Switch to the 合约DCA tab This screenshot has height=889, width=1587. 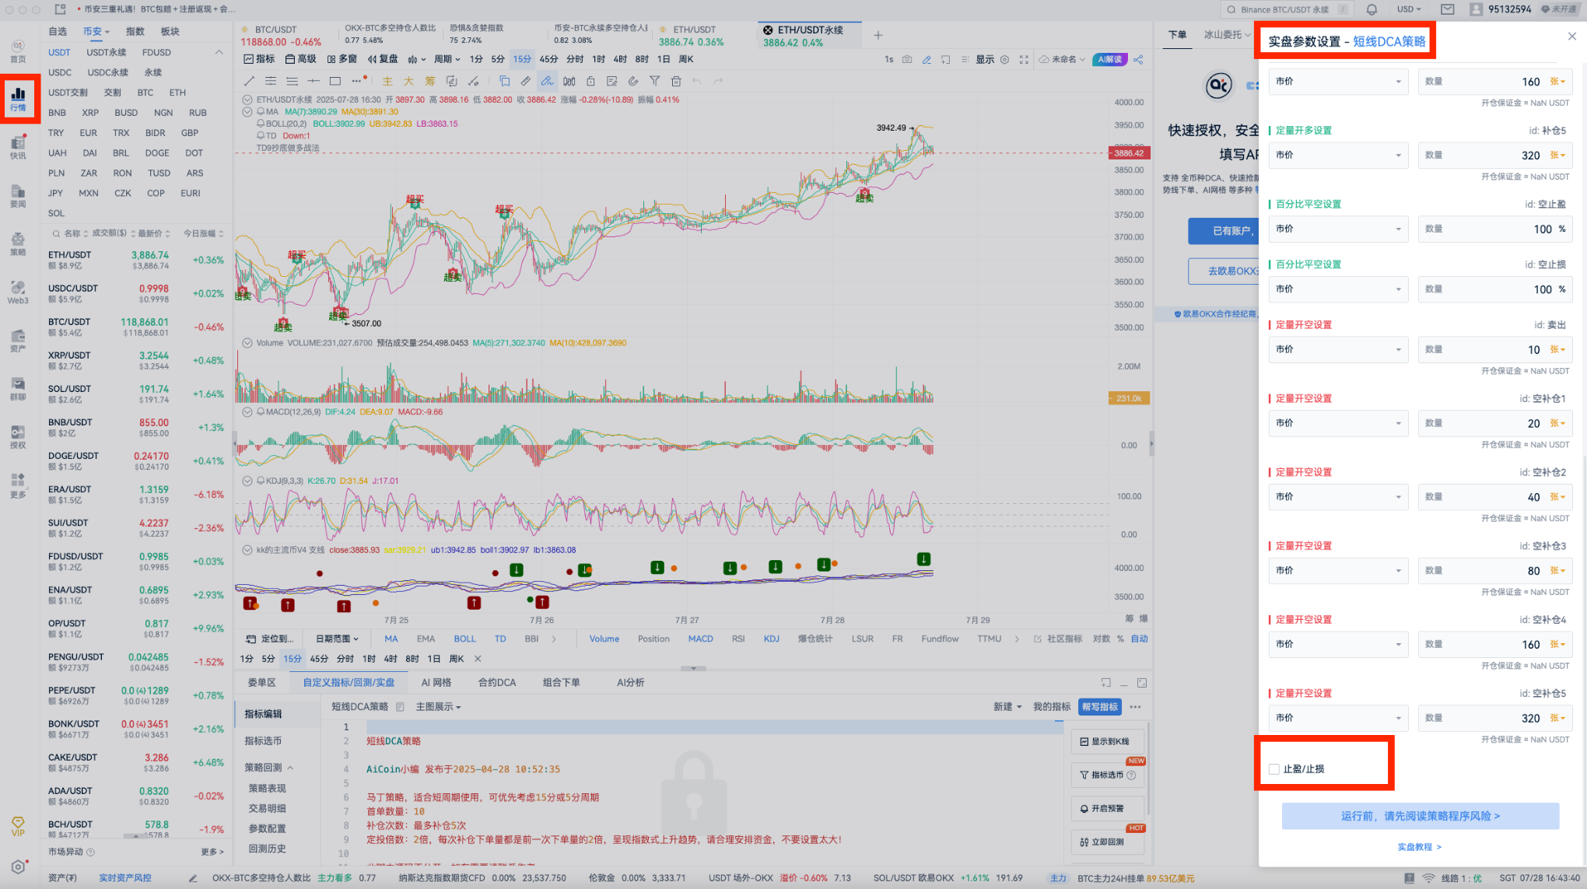point(497,683)
